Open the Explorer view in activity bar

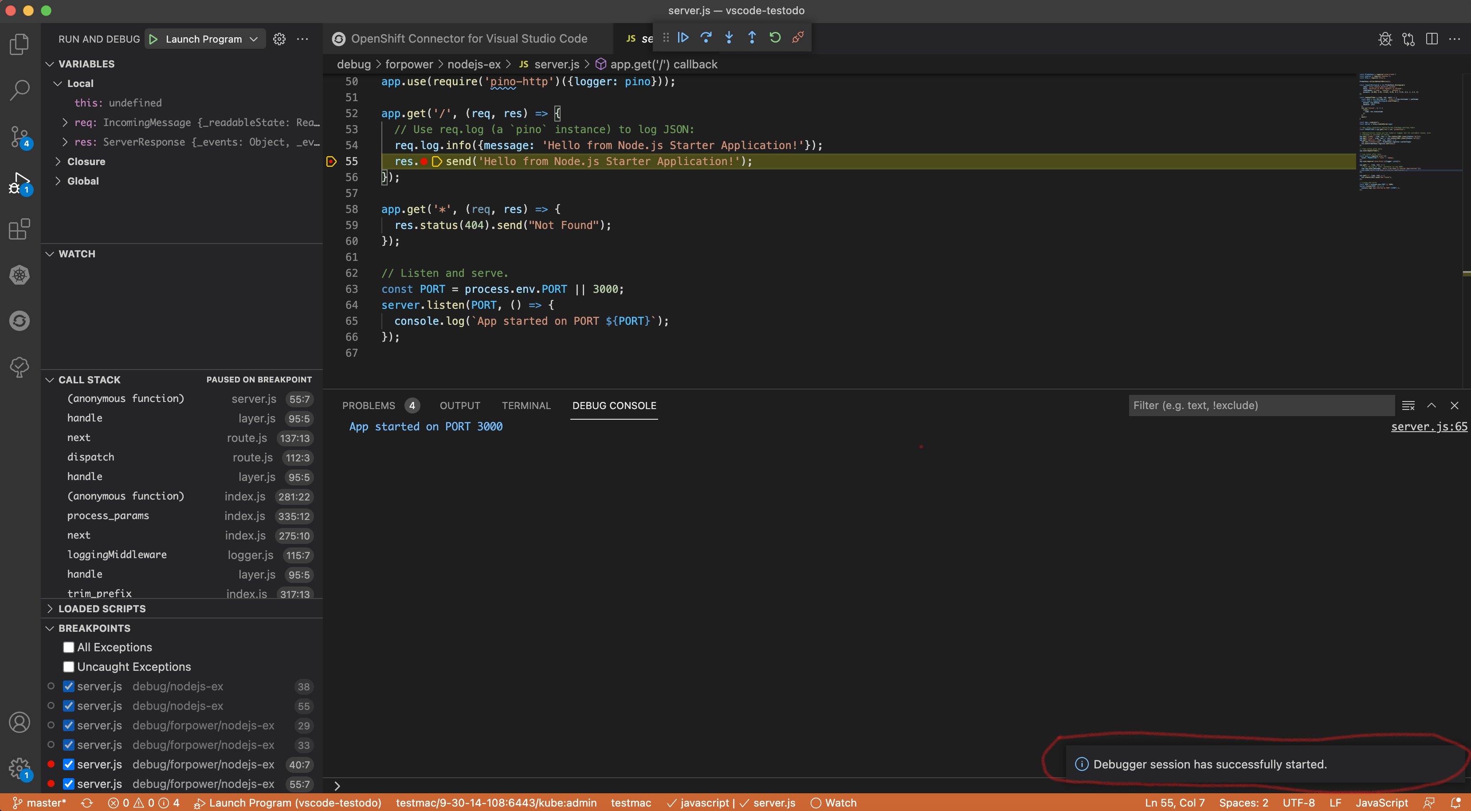click(20, 44)
